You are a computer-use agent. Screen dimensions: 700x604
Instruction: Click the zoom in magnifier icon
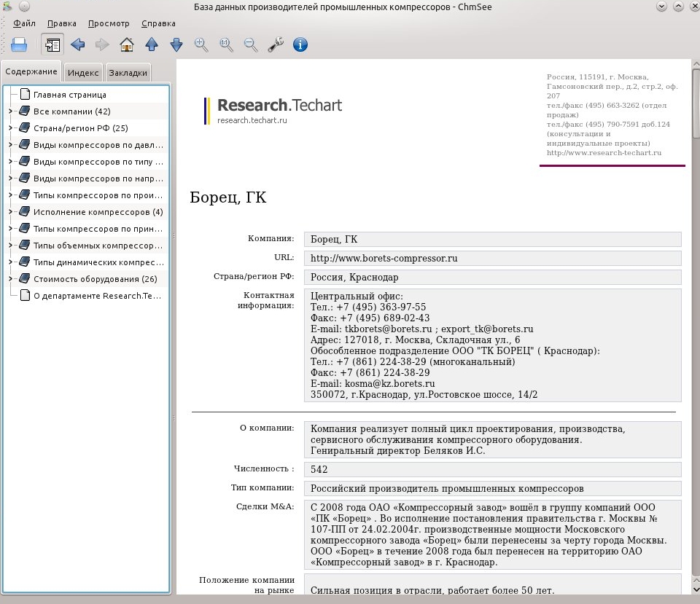[x=201, y=44]
